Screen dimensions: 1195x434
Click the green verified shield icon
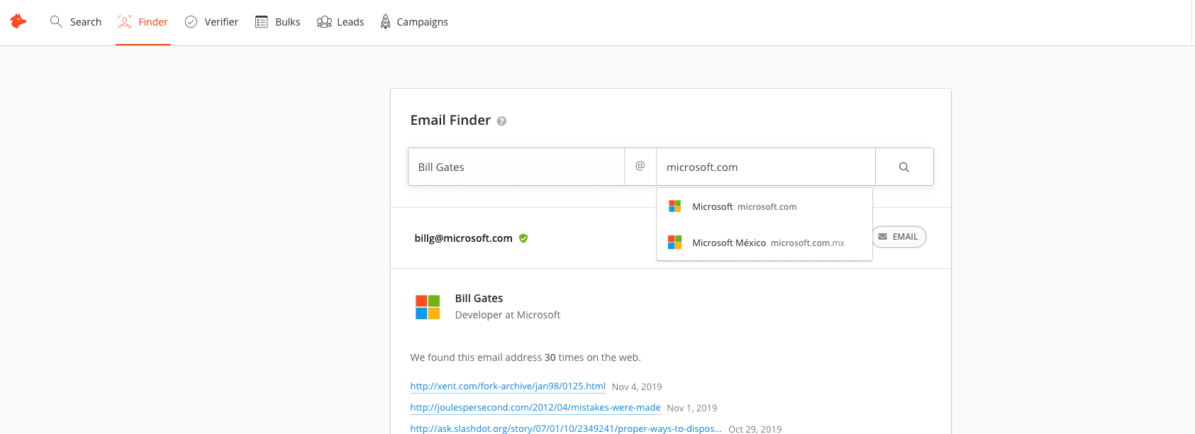pos(523,238)
